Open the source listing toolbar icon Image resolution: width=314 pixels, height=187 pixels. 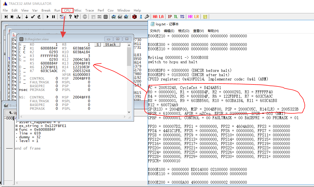pyautogui.click(x=93, y=17)
